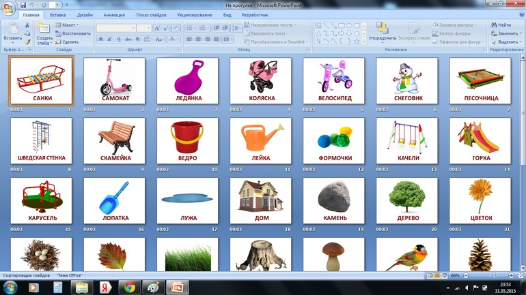Click the Создать слайд (New Slide) icon

44,30
